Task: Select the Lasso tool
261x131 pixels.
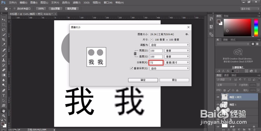Action: [3, 30]
